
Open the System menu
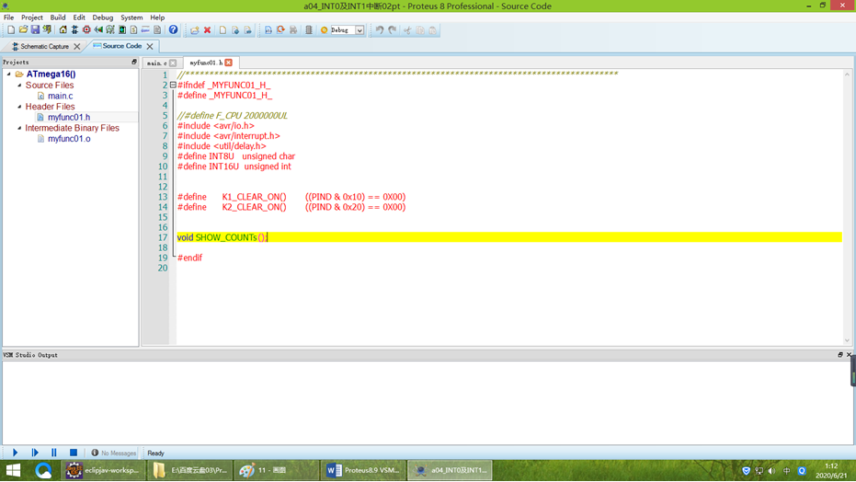click(131, 17)
